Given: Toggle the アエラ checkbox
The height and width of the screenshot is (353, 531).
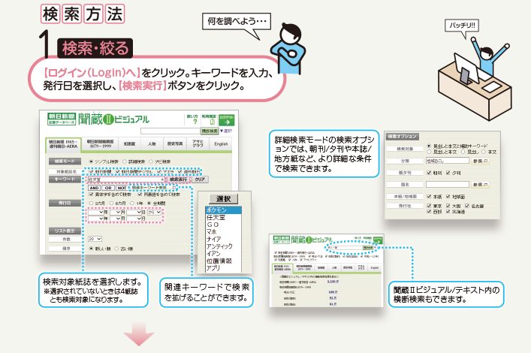Looking at the screenshot, I should coord(158,172).
